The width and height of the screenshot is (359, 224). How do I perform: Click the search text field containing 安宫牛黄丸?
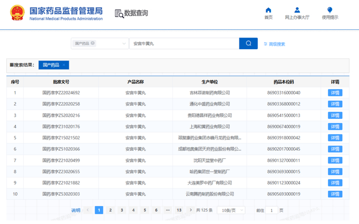tap(183, 44)
